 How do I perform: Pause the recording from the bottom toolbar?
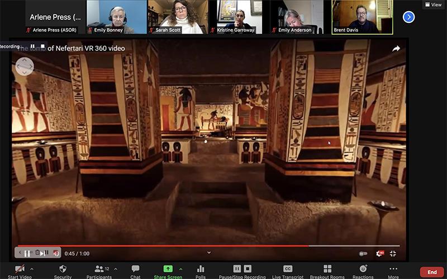(x=237, y=268)
